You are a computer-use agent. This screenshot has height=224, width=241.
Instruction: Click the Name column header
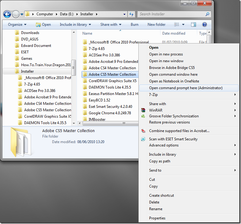pos(87,33)
